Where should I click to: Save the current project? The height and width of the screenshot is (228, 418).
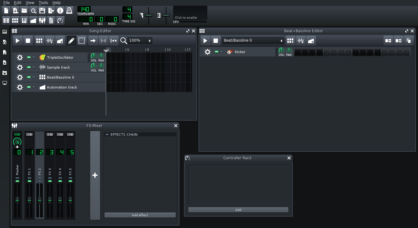click(42, 11)
